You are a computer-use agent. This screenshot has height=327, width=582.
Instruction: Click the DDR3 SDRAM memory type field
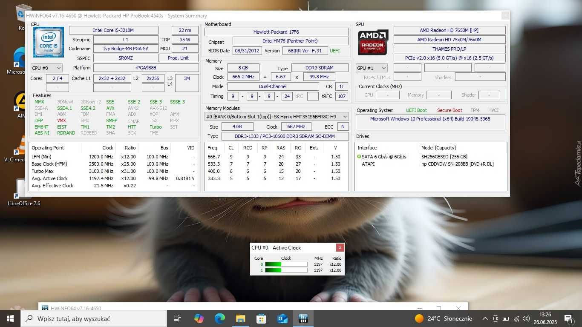(320, 68)
